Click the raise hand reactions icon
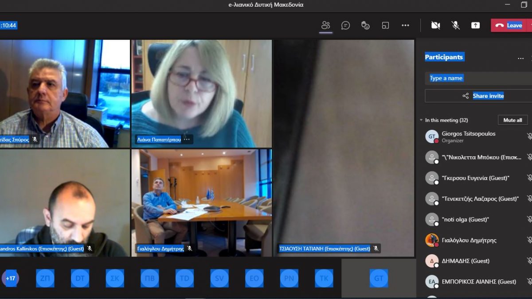Image resolution: width=532 pixels, height=299 pixels. (365, 25)
